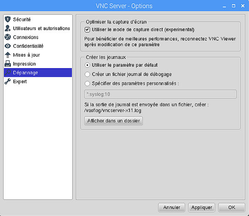The image size is (249, 216).
Task: Apply changes with Appliquer button
Action: click(202, 207)
